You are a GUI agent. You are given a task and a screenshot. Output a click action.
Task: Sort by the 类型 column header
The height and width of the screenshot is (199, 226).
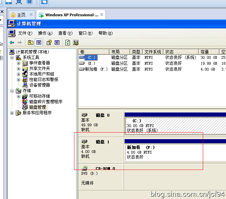136,52
